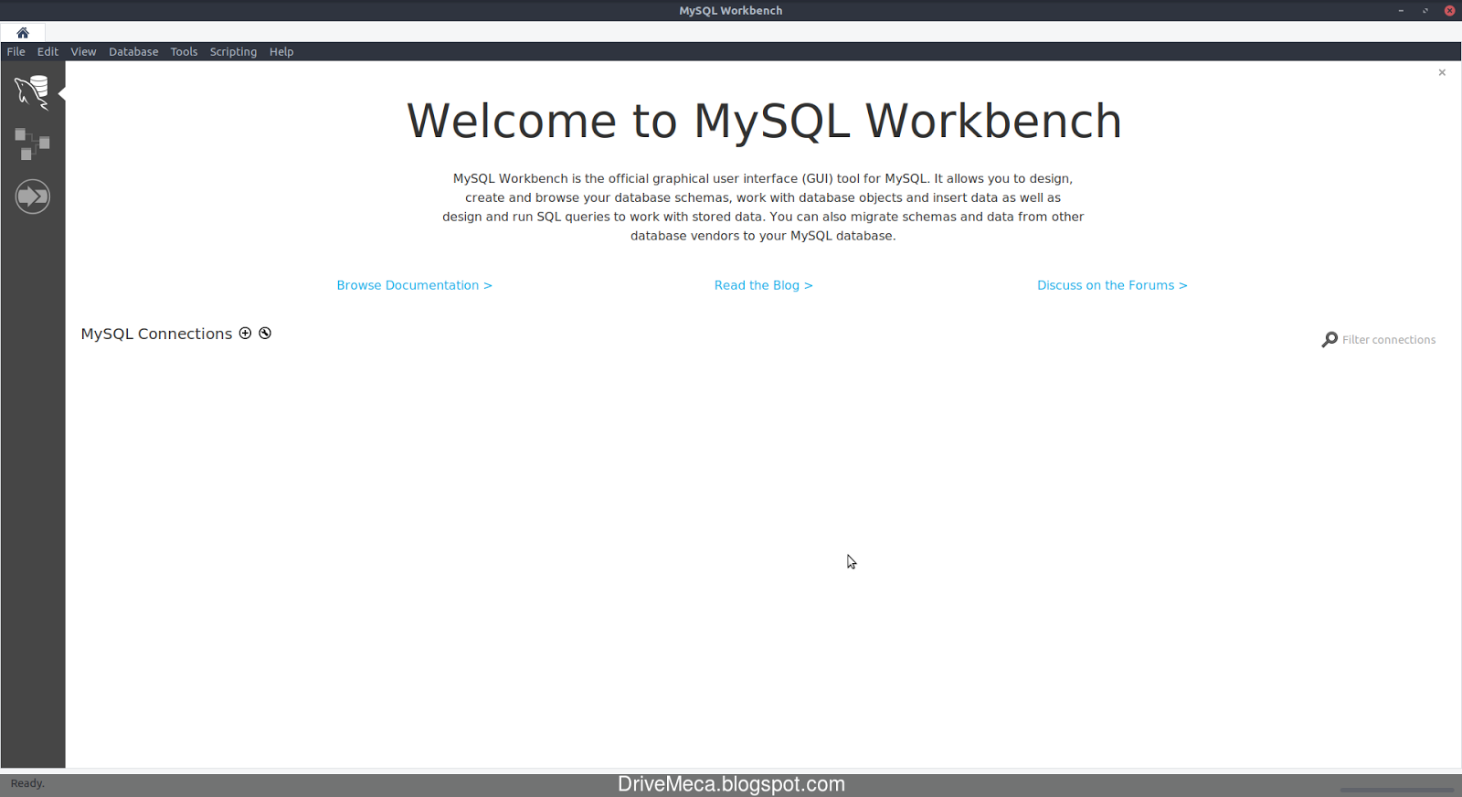1462x797 pixels.
Task: Open the Discuss on the Forums link
Action: coord(1112,285)
